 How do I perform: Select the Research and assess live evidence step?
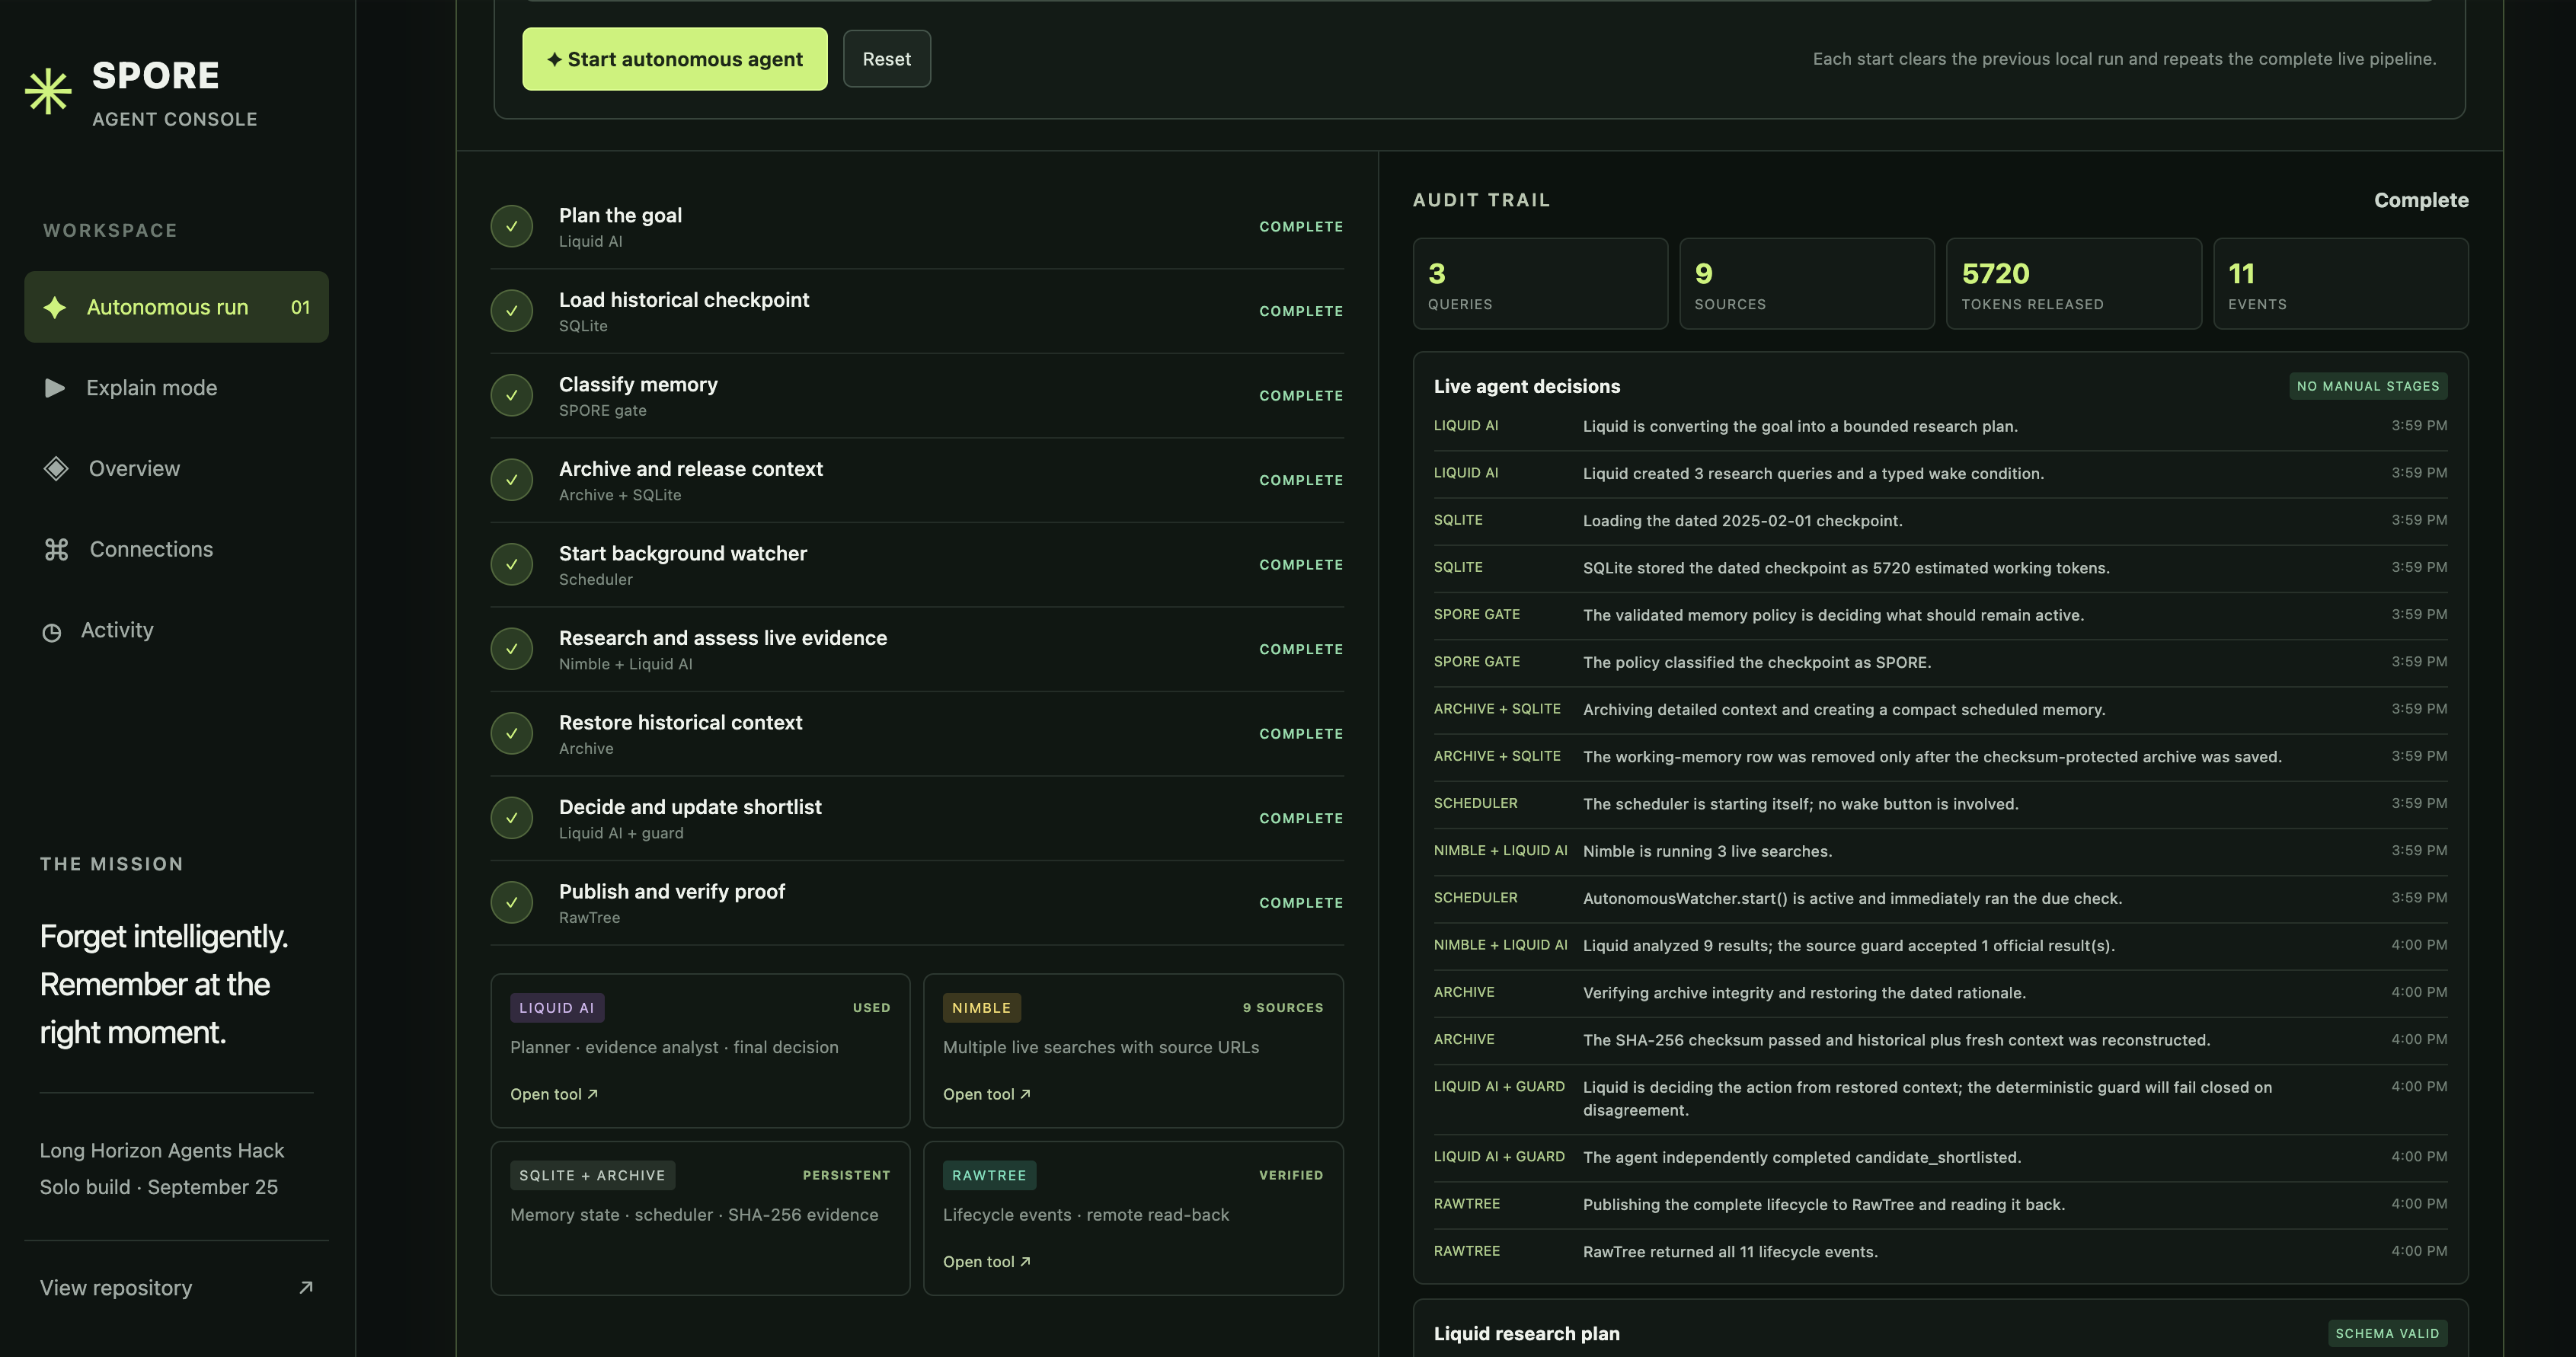[x=917, y=649]
